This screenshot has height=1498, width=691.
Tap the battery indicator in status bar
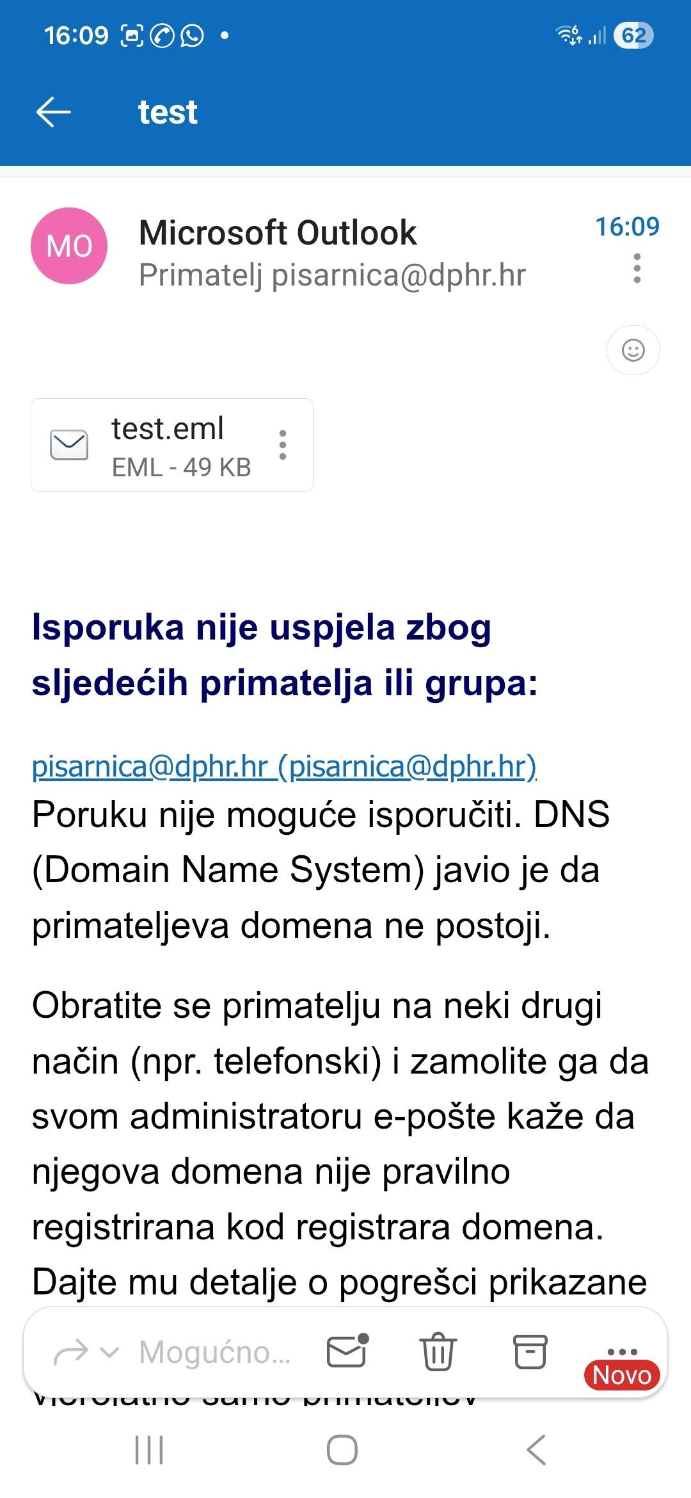pyautogui.click(x=633, y=35)
